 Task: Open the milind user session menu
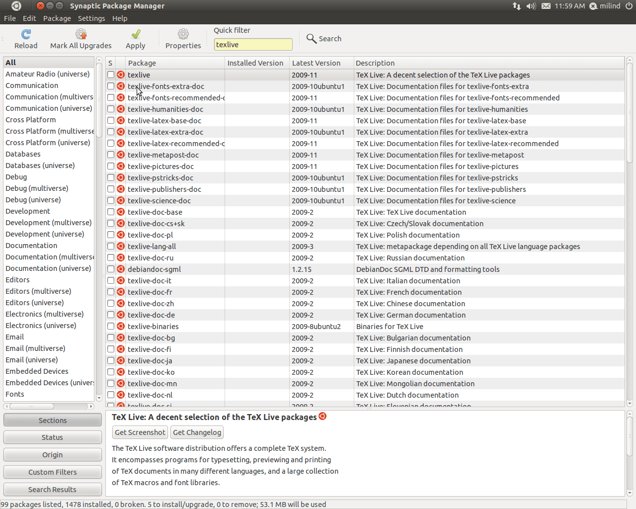pos(605,6)
